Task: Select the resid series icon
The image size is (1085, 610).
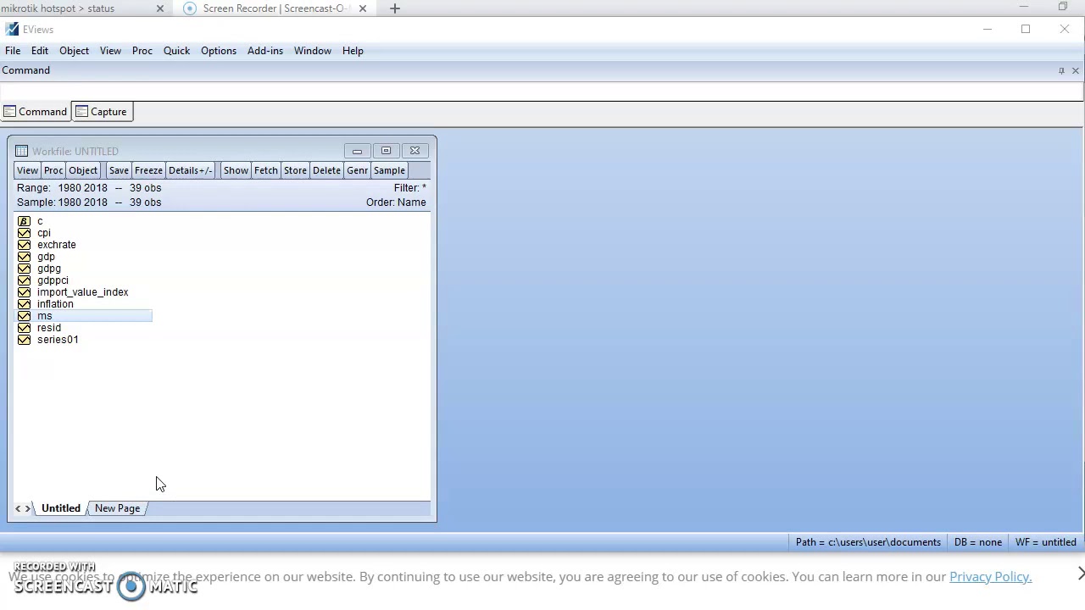Action: point(24,328)
